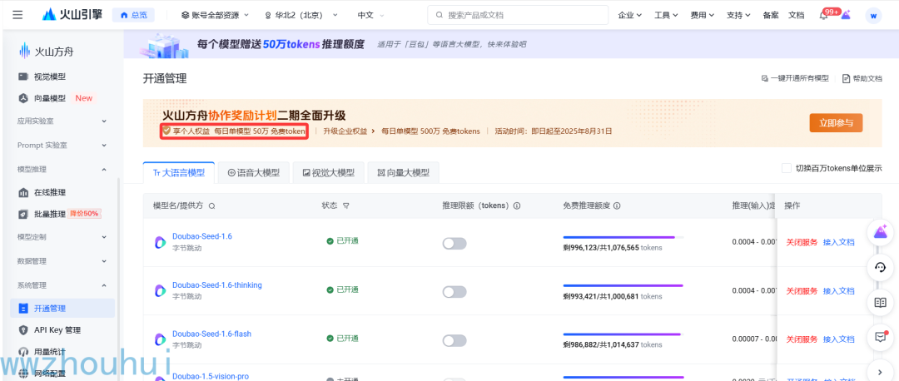899x381 pixels.
Task: Open the user avatar w menu
Action: (x=873, y=16)
